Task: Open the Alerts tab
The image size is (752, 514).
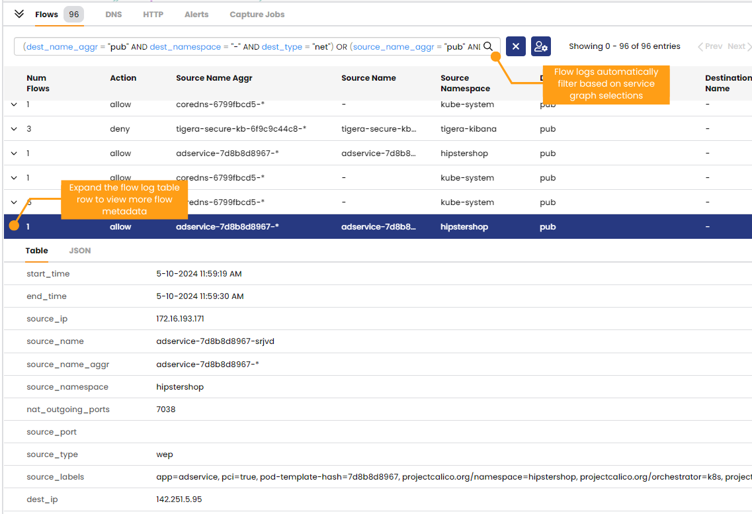Action: pyautogui.click(x=196, y=14)
